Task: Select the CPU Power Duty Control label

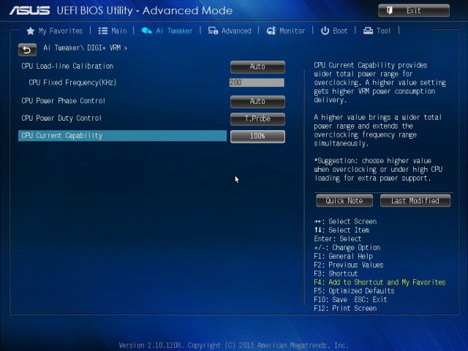Action: [x=61, y=118]
